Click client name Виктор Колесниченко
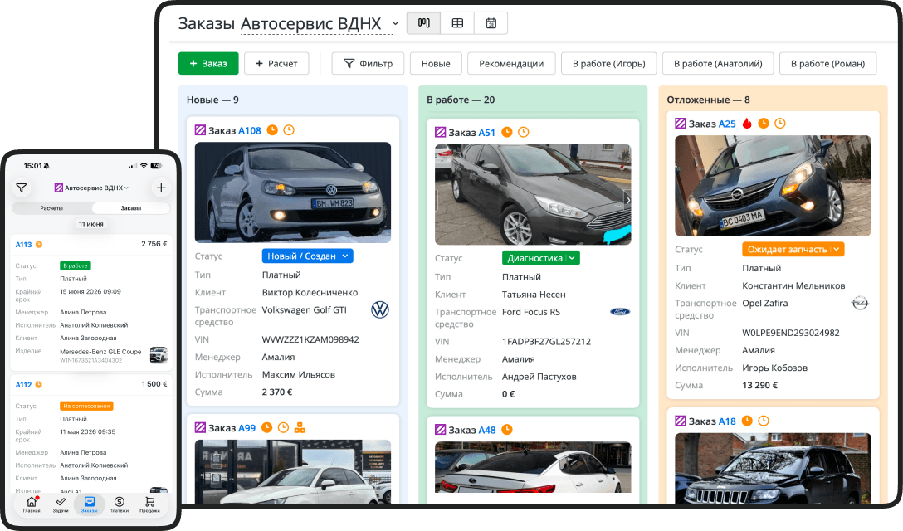The image size is (903, 531). [x=310, y=293]
